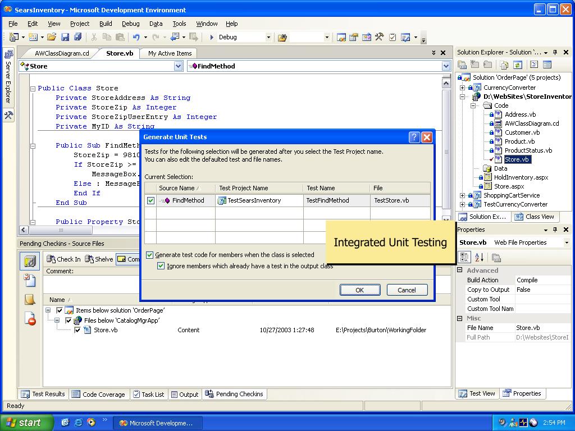This screenshot has height=431, width=575.
Task: Click the Shelve button
Action: (x=99, y=259)
